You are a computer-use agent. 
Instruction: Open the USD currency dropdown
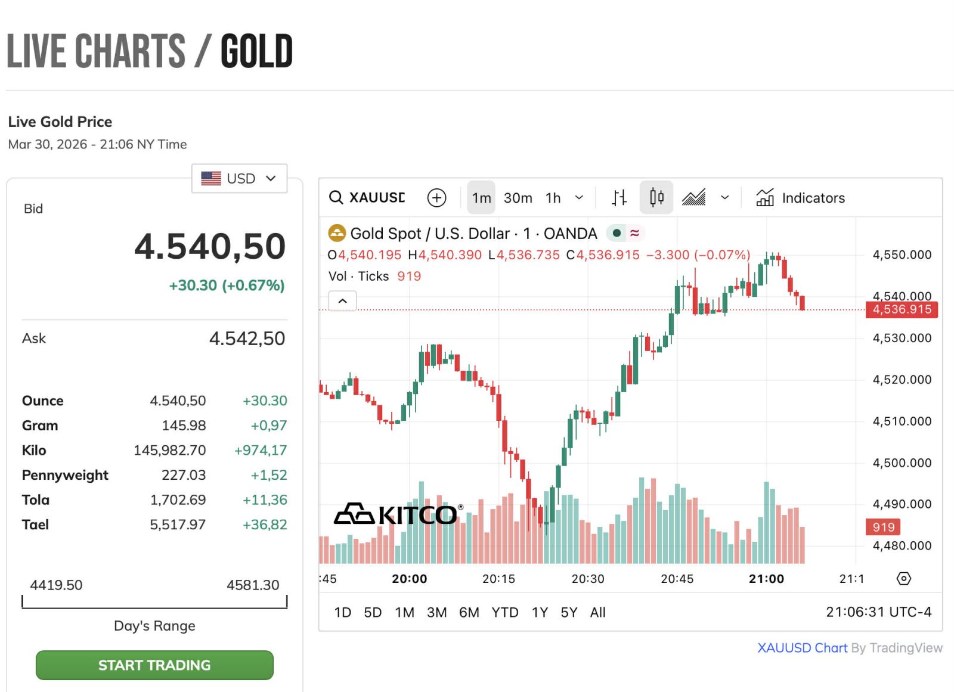pos(239,179)
